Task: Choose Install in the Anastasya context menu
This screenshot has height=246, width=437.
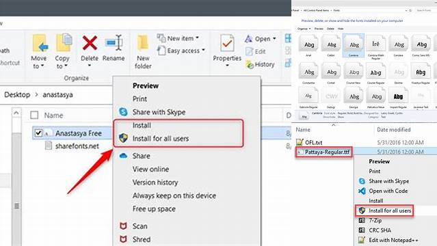Action: click(142, 125)
